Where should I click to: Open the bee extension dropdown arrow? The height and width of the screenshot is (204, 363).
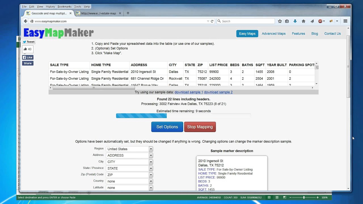pyautogui.click(x=337, y=21)
